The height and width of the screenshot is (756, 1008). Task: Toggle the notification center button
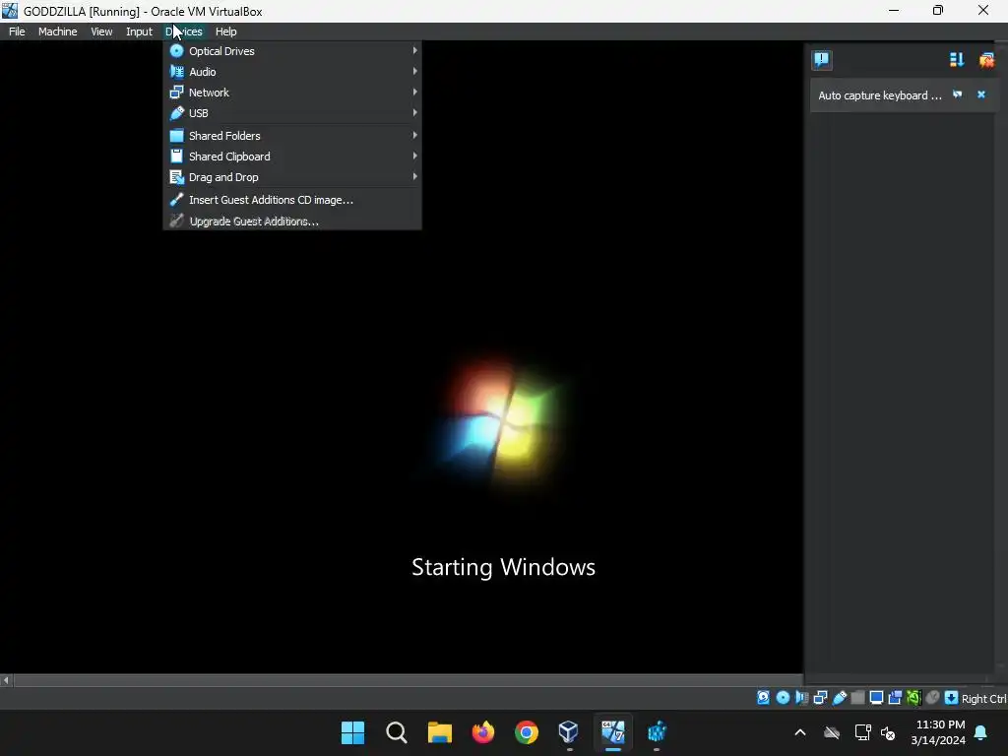(822, 60)
